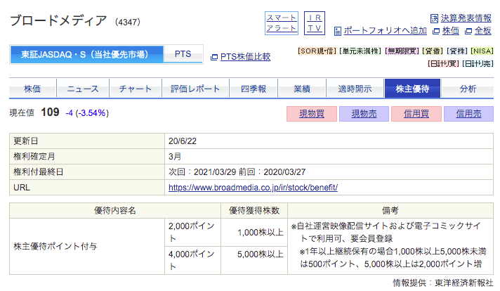Image resolution: width=500 pixels, height=291 pixels.
Task: Click the 権利付最終日 dates cell
Action: tap(329, 172)
